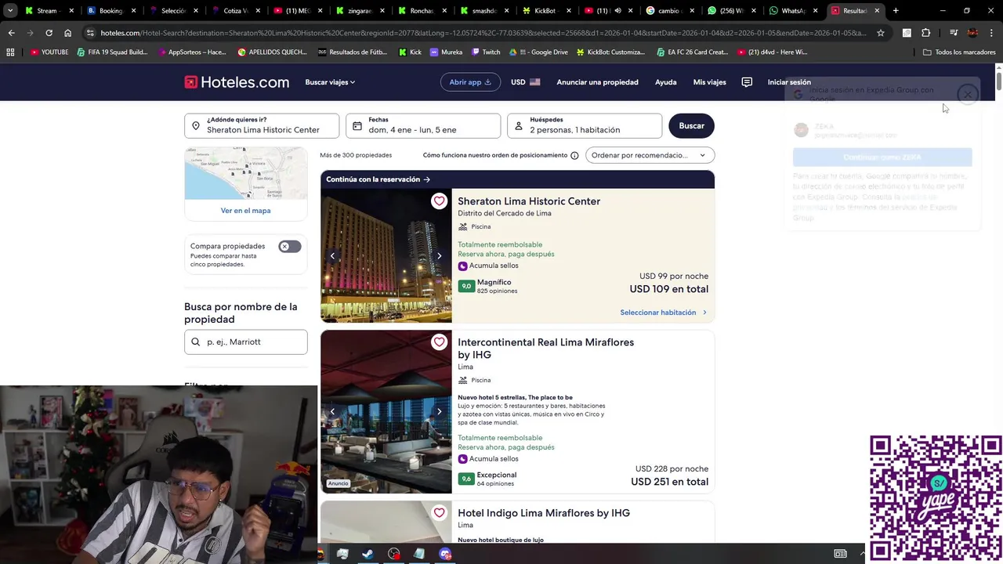Viewport: 1003px width, 564px height.
Task: Switch to the Stream browser tab
Action: 47,11
